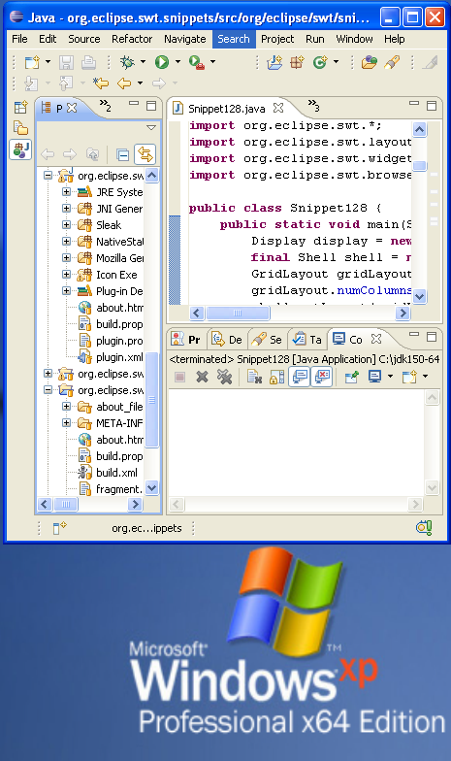Click the editor scroll down arrow
The height and width of the screenshot is (761, 451).
[x=420, y=296]
